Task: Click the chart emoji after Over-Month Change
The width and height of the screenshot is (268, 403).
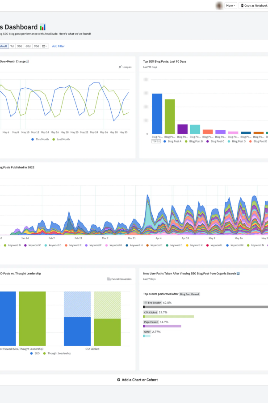Action: click(x=28, y=61)
